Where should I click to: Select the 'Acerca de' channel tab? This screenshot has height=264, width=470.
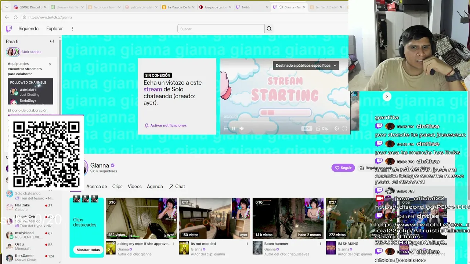[97, 186]
